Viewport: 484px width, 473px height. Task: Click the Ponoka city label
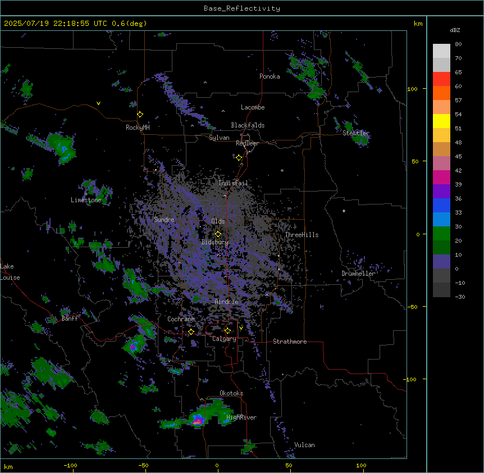tap(270, 76)
